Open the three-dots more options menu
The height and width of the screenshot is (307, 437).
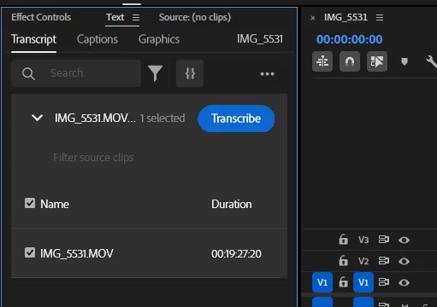click(x=267, y=74)
